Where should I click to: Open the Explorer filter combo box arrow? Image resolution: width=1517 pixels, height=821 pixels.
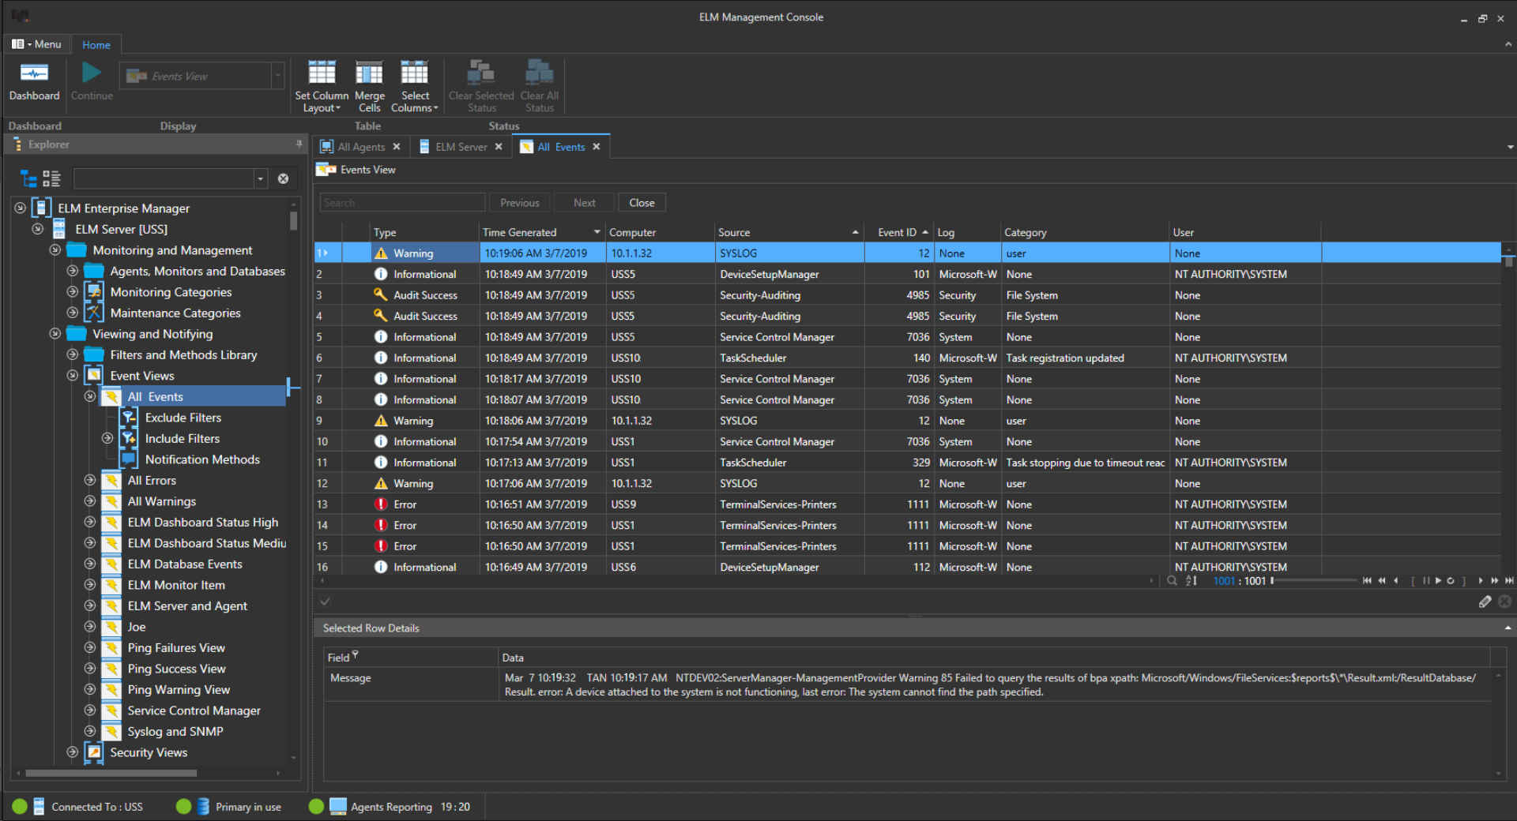(x=260, y=179)
